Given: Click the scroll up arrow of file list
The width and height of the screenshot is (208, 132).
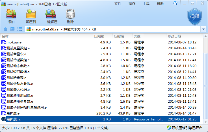Looking at the screenshot, I should (205, 36).
